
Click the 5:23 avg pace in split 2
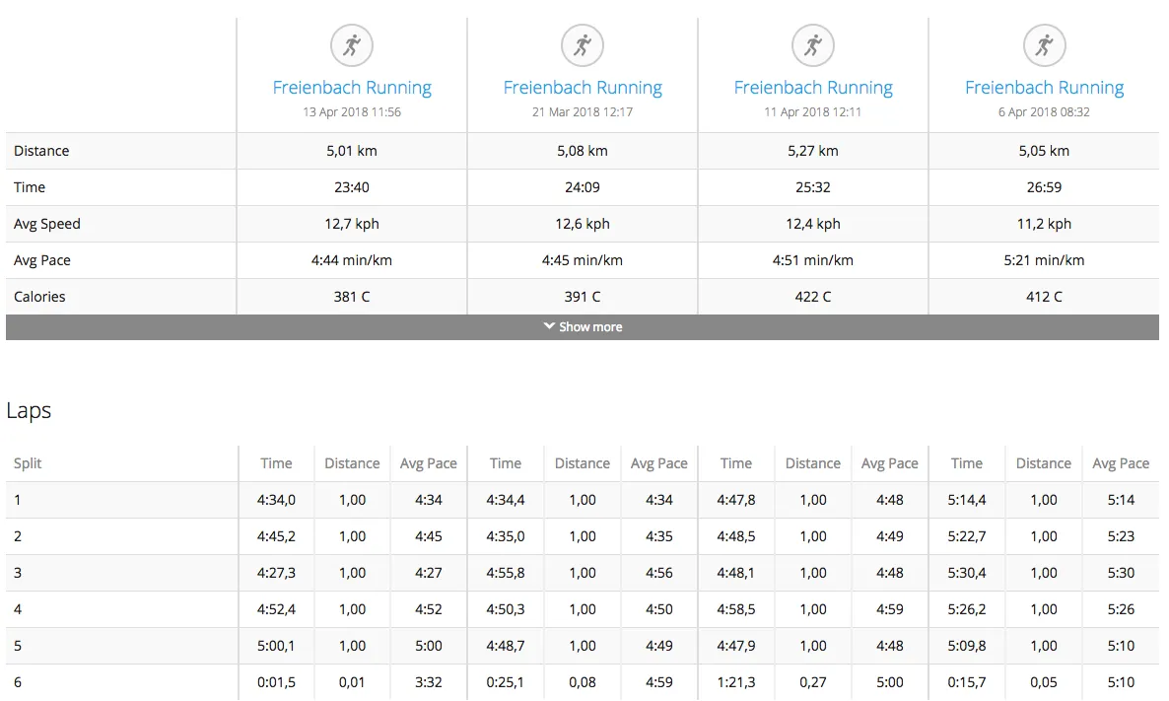coord(1121,536)
